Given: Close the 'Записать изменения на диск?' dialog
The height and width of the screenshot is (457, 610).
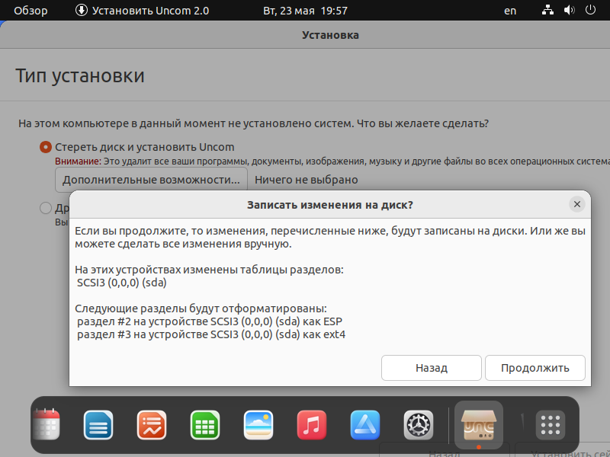Looking at the screenshot, I should pyautogui.click(x=577, y=204).
